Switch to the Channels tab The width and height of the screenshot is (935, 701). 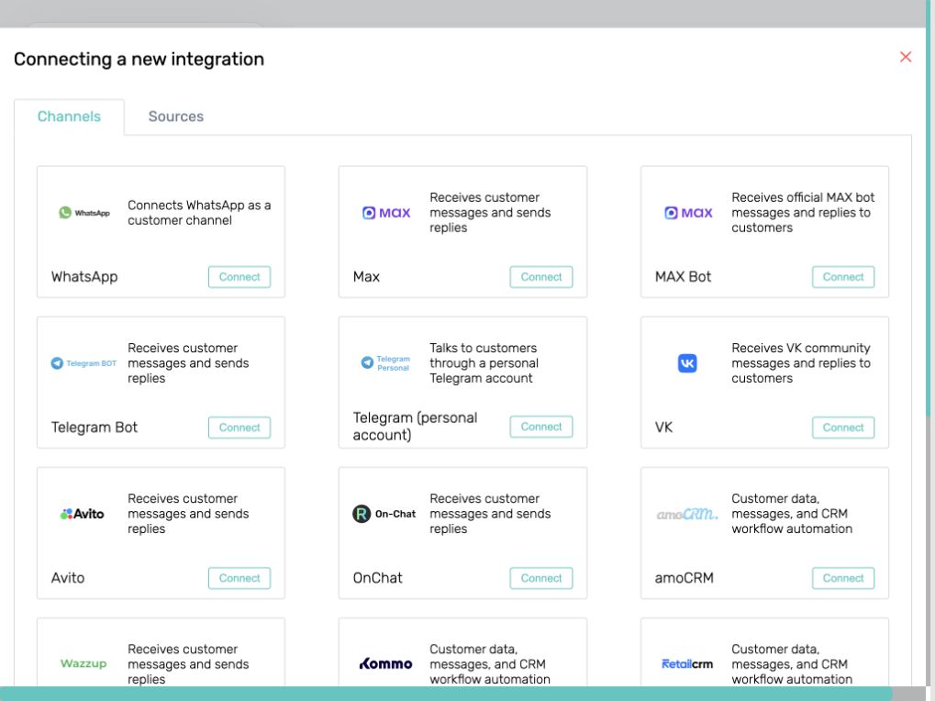(x=69, y=117)
